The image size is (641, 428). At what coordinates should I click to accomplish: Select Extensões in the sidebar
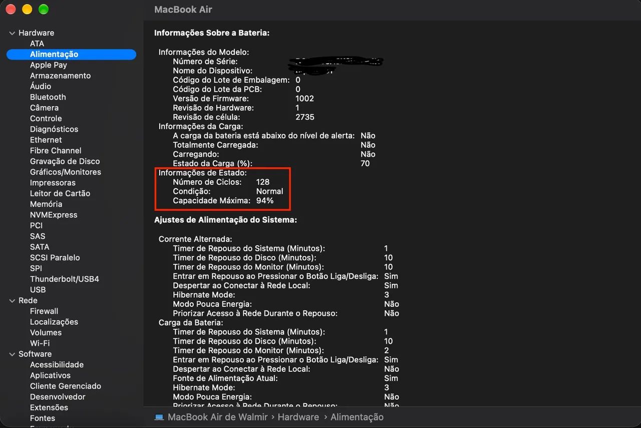49,407
